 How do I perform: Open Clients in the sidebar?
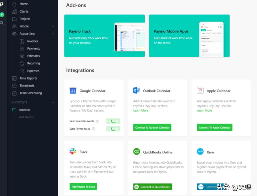click(24, 12)
